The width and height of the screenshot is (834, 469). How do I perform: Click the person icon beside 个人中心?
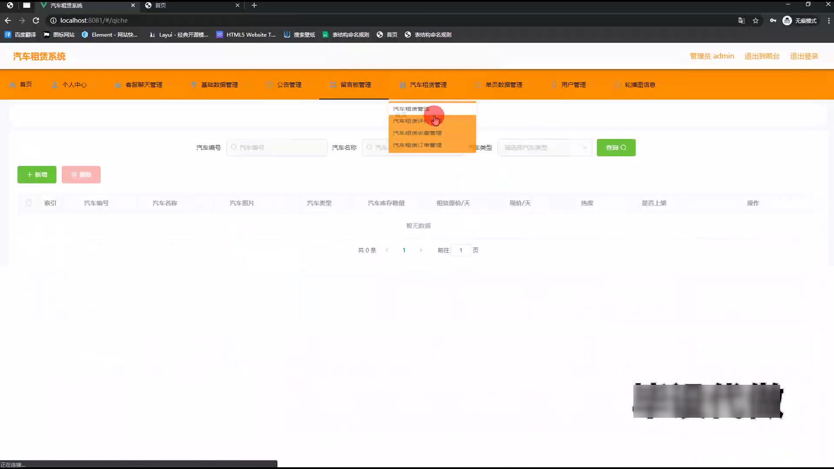[55, 85]
